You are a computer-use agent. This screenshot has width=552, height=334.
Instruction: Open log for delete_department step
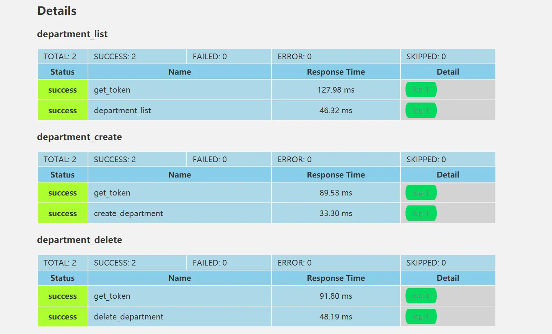pyautogui.click(x=421, y=316)
